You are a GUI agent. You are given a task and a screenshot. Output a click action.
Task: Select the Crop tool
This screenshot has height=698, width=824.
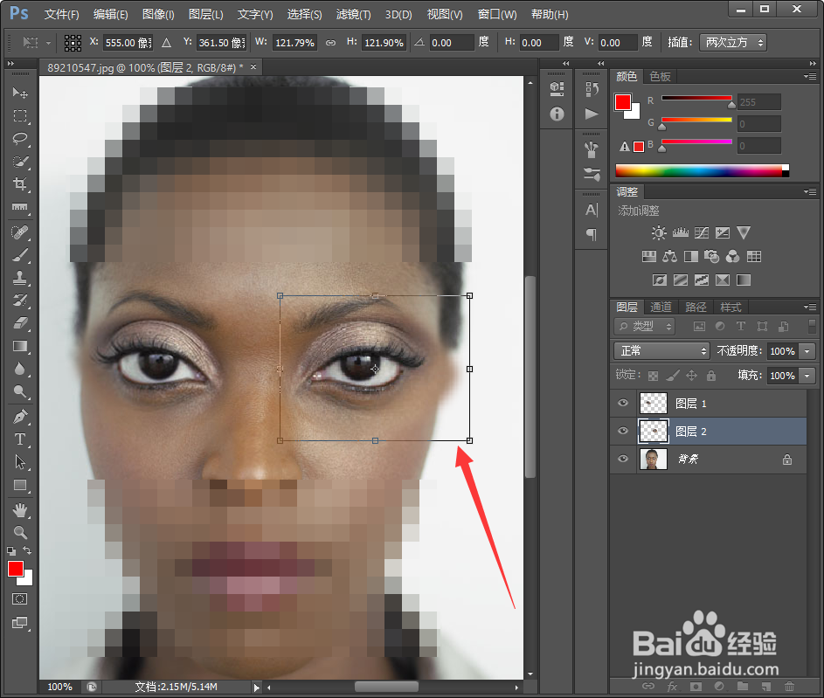pos(20,183)
